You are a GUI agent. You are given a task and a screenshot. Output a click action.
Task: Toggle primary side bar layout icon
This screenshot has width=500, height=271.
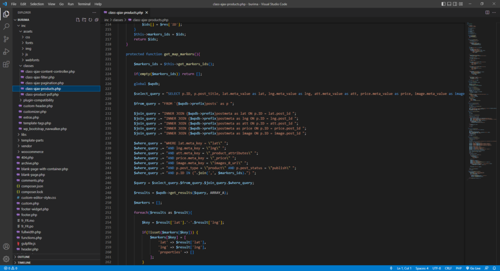point(443,4)
